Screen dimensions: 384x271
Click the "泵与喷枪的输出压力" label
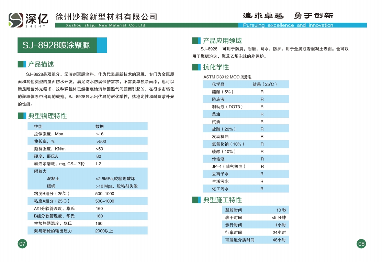coord(53,231)
